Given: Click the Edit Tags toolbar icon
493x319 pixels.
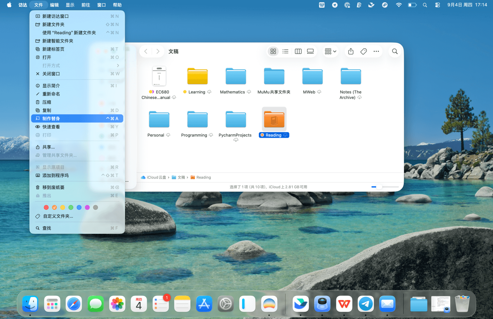Looking at the screenshot, I should point(364,51).
